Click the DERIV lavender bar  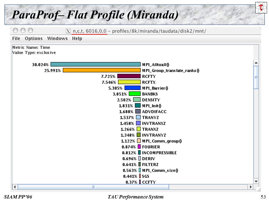click(x=140, y=158)
